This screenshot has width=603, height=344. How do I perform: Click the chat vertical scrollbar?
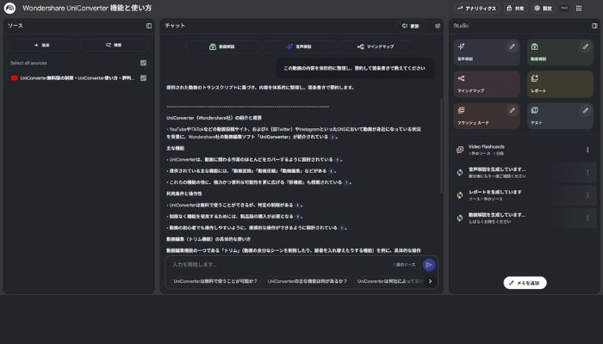click(441, 146)
